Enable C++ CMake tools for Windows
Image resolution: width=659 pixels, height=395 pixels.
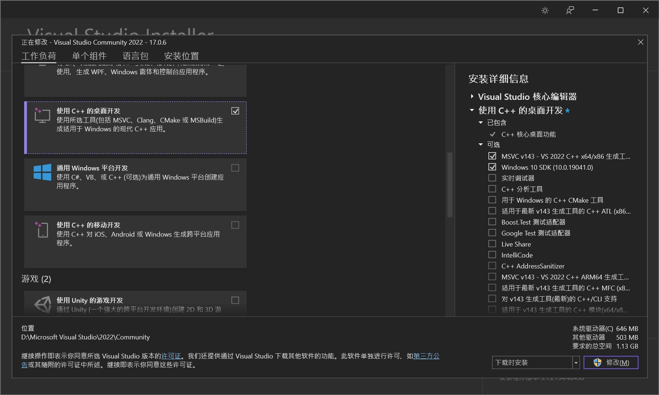coord(492,200)
